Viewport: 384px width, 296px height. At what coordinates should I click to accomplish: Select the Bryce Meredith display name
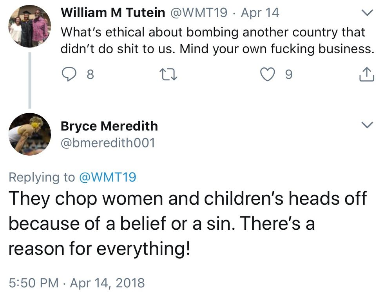(x=109, y=126)
